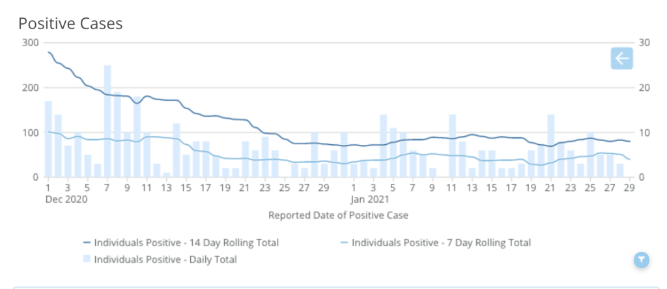Toggle the 7 Day Rolling Total series label
The image size is (667, 289).
tap(441, 243)
